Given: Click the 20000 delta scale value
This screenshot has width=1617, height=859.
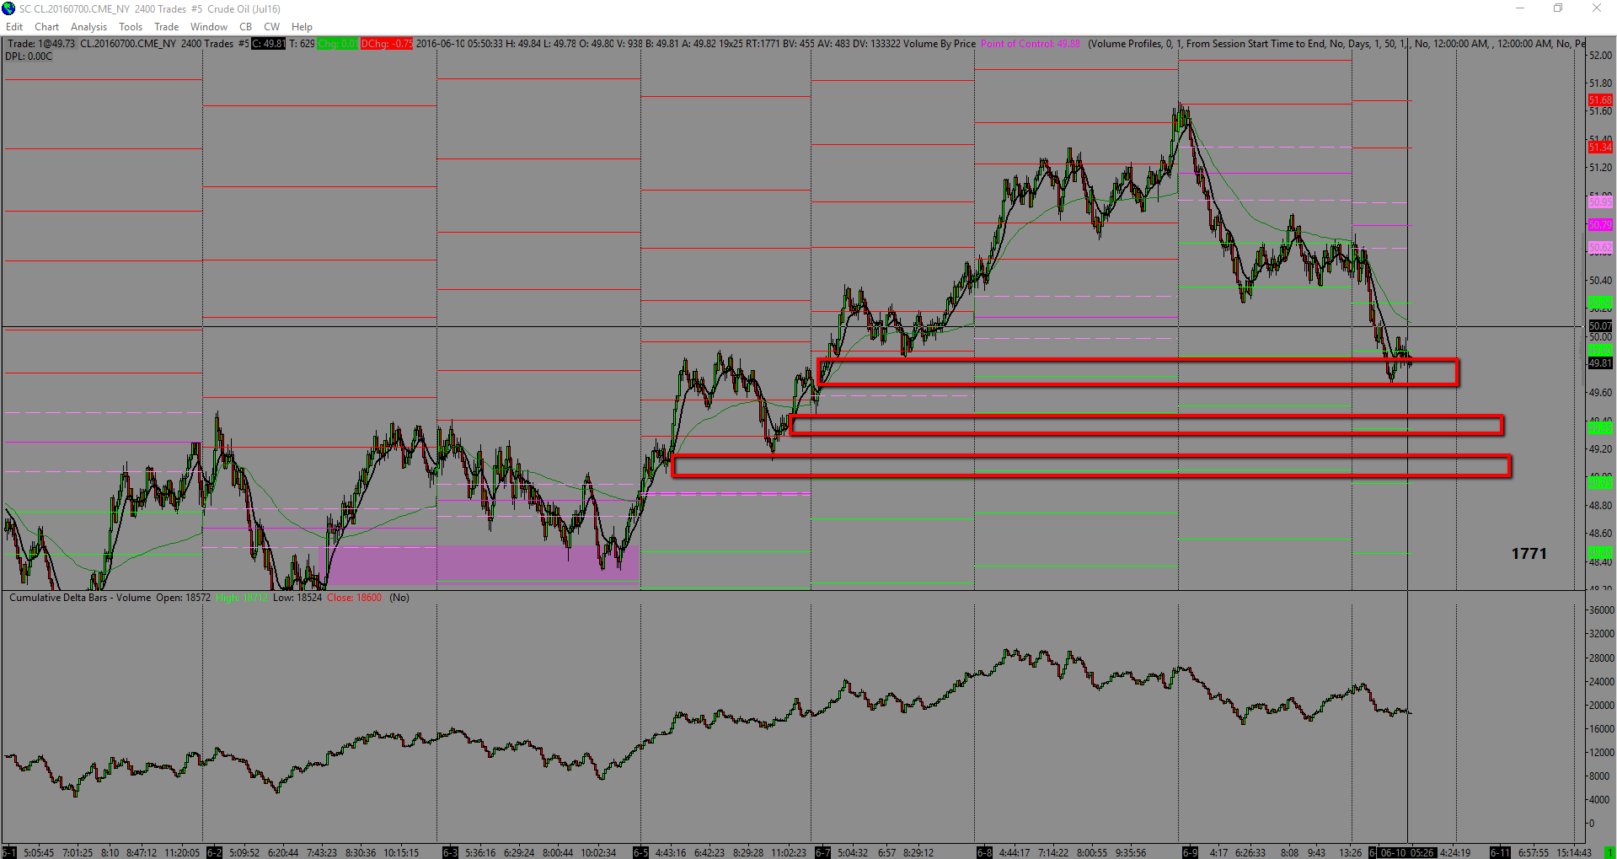Looking at the screenshot, I should tap(1601, 706).
